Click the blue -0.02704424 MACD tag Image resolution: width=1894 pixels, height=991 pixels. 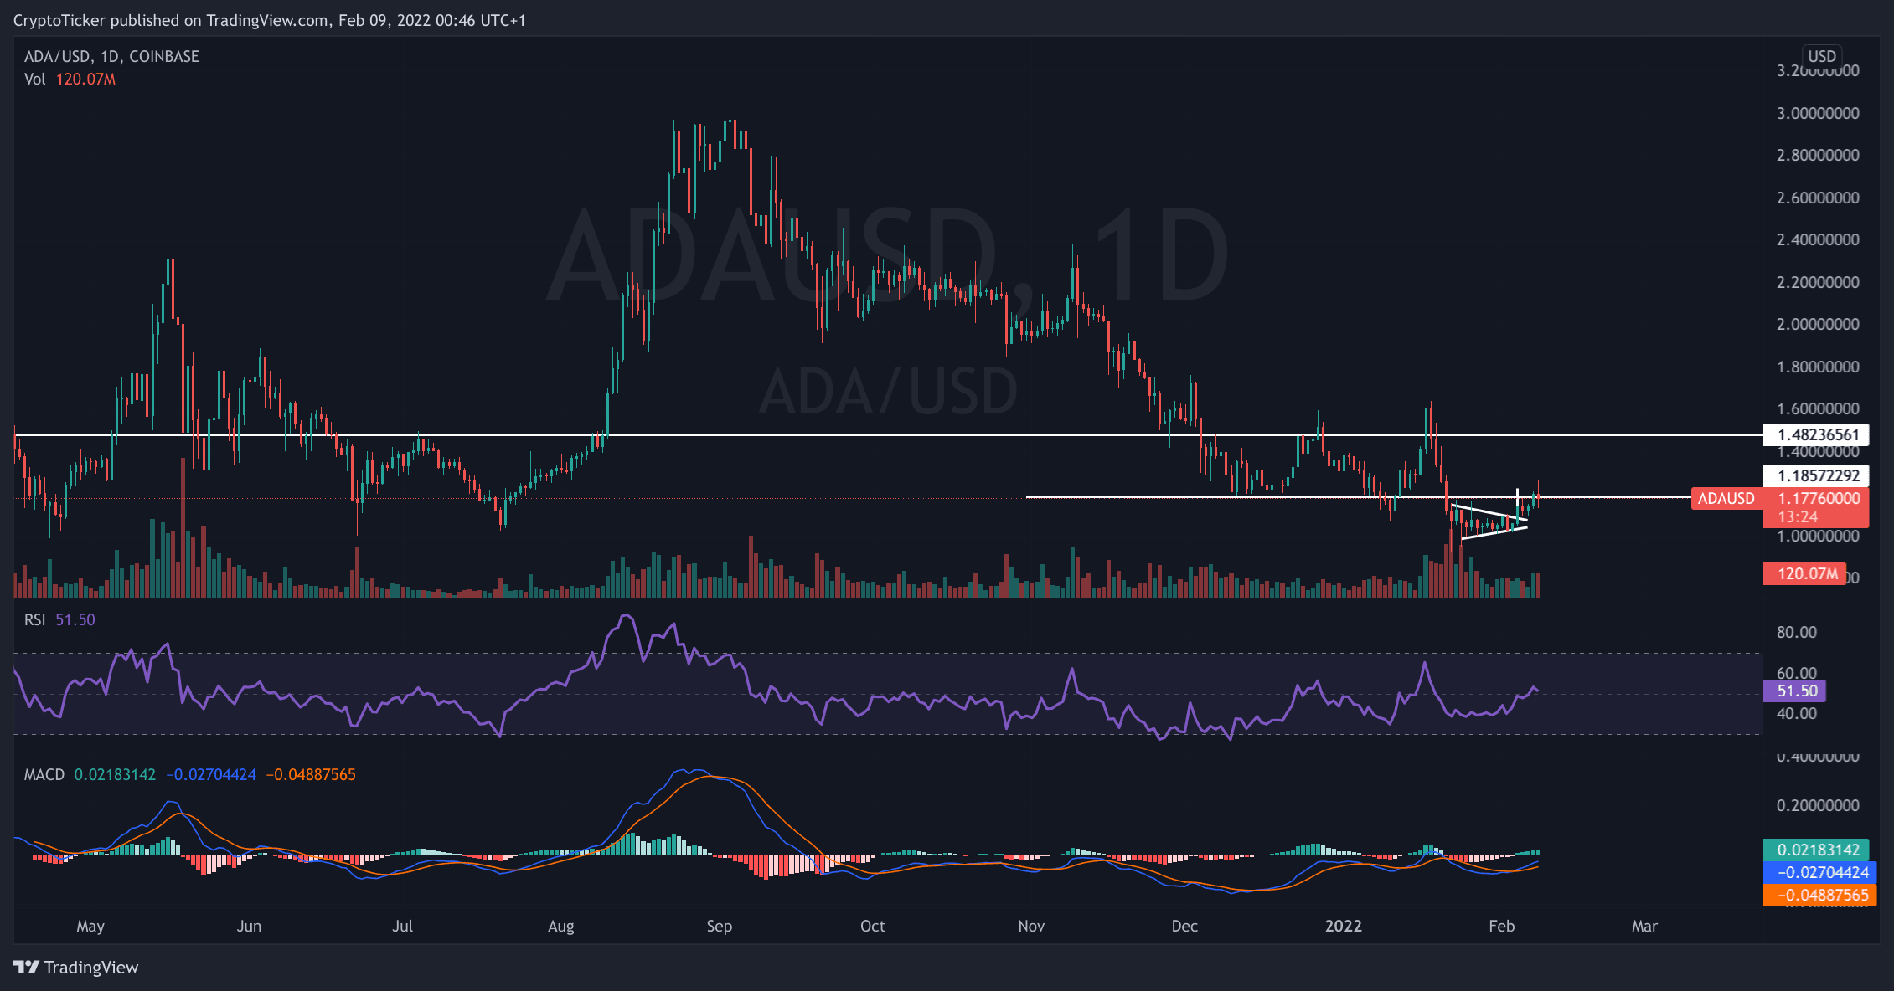tap(1818, 872)
